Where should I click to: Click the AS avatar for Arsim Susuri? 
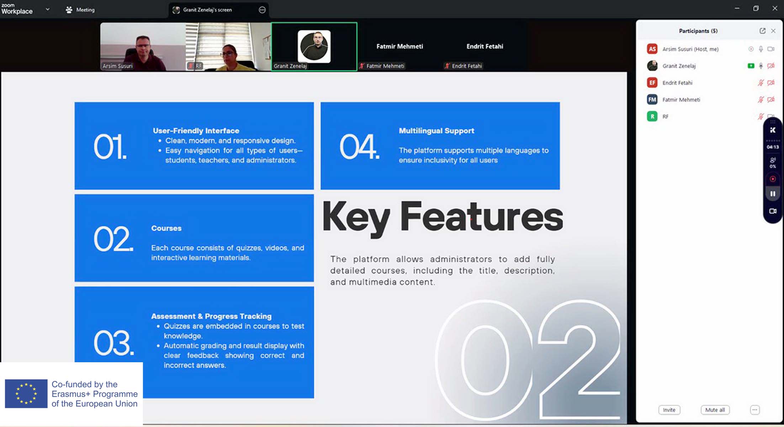coord(652,49)
